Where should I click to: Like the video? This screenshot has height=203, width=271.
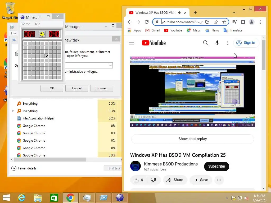click(x=138, y=180)
